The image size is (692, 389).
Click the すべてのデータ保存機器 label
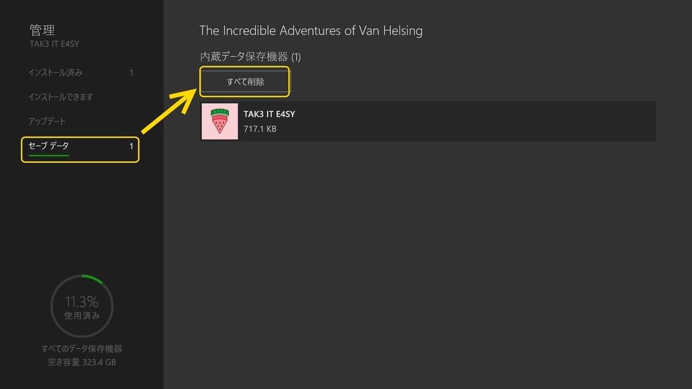pos(82,349)
